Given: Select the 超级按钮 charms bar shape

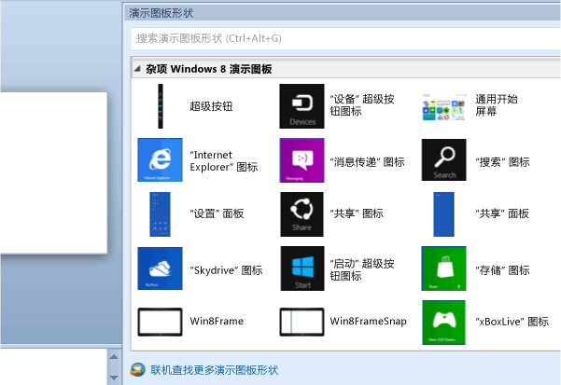Looking at the screenshot, I should pos(161,106).
